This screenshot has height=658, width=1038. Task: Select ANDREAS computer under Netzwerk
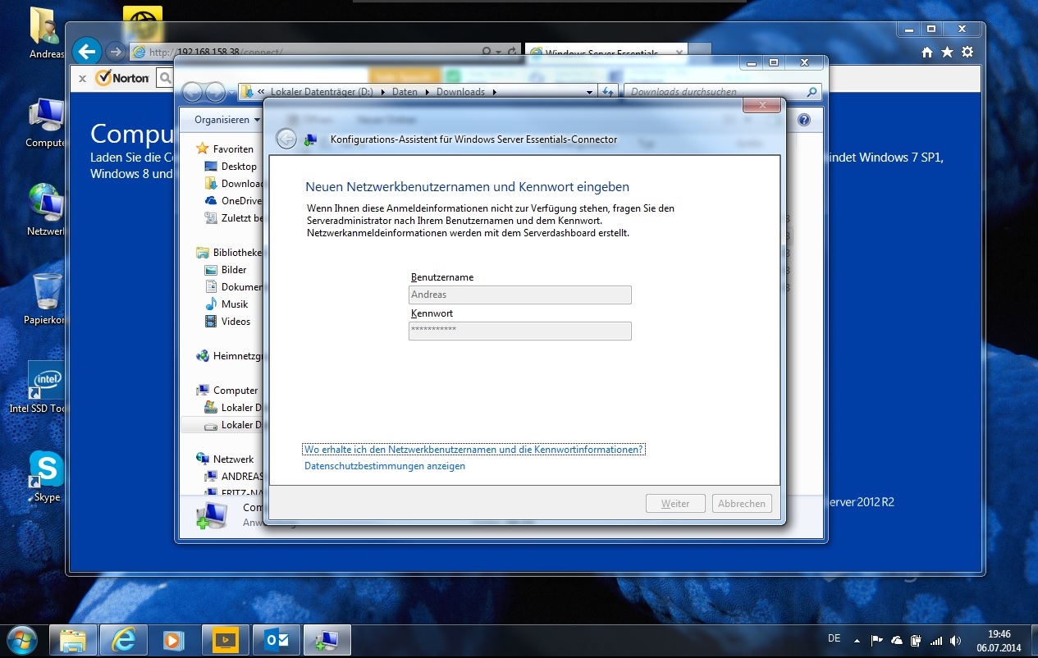[x=243, y=477]
